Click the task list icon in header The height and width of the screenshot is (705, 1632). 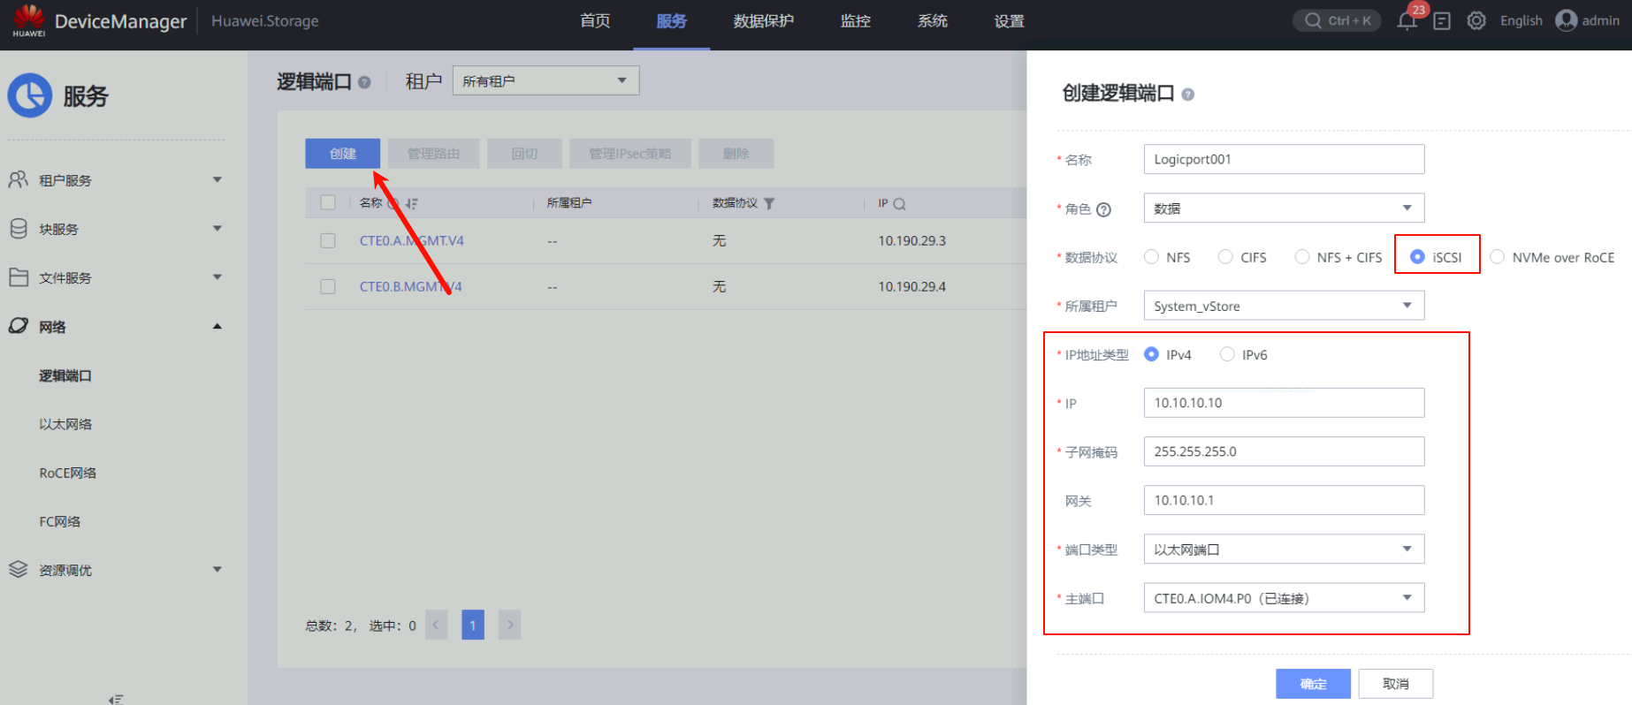[x=1442, y=21]
